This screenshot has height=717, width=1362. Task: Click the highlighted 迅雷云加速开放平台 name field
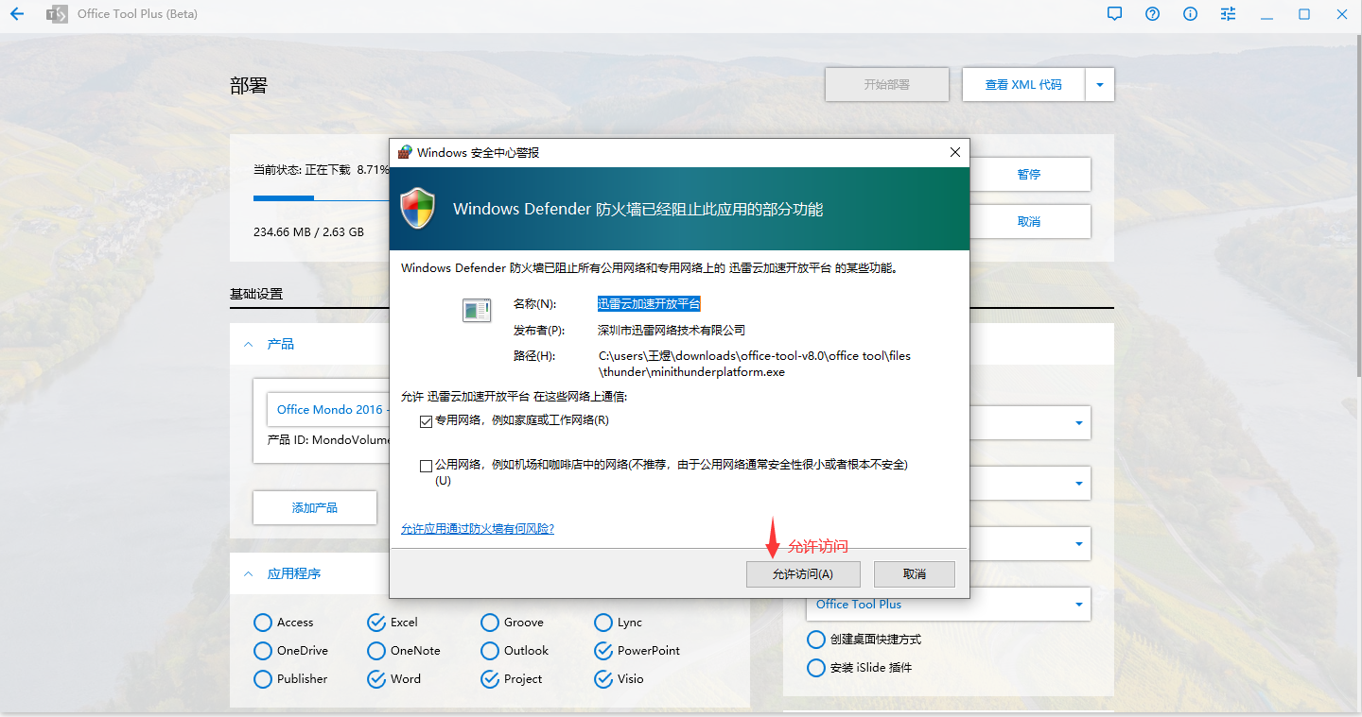(649, 304)
